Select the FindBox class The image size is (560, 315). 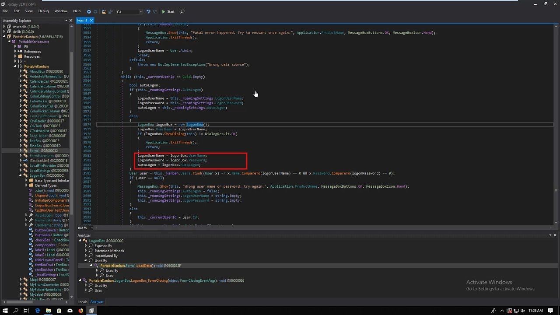45,146
